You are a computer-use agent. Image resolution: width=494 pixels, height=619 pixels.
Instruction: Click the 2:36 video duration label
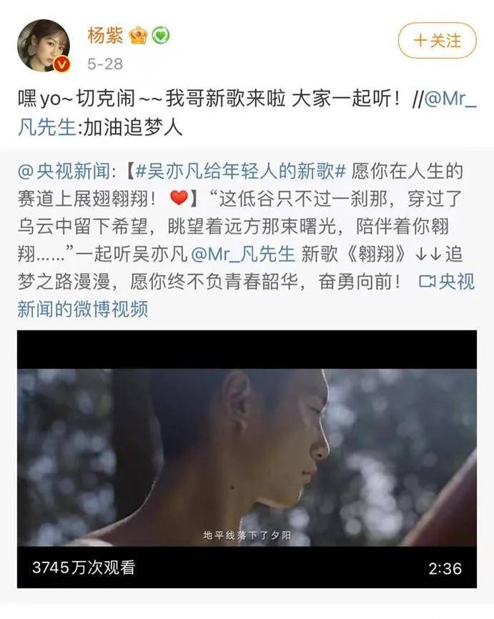click(x=445, y=568)
